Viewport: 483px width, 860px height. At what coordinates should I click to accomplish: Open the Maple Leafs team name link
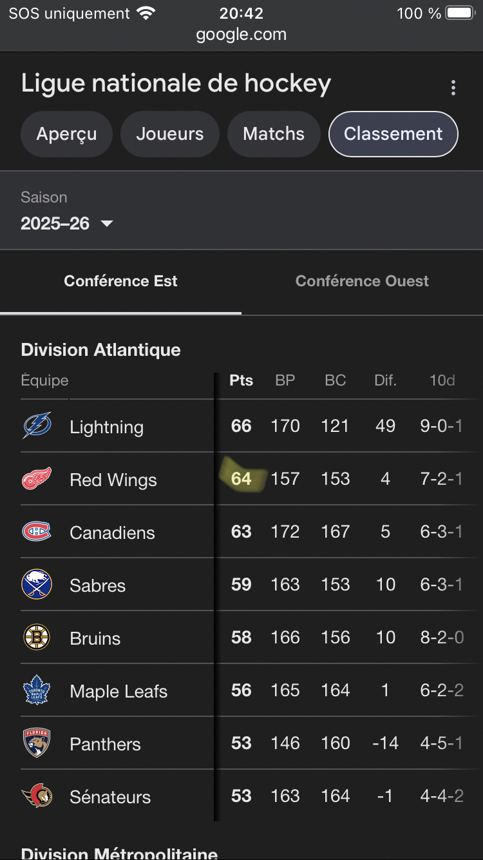click(x=118, y=691)
